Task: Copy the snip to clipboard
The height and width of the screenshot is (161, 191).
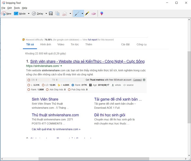Action: (x=58, y=13)
